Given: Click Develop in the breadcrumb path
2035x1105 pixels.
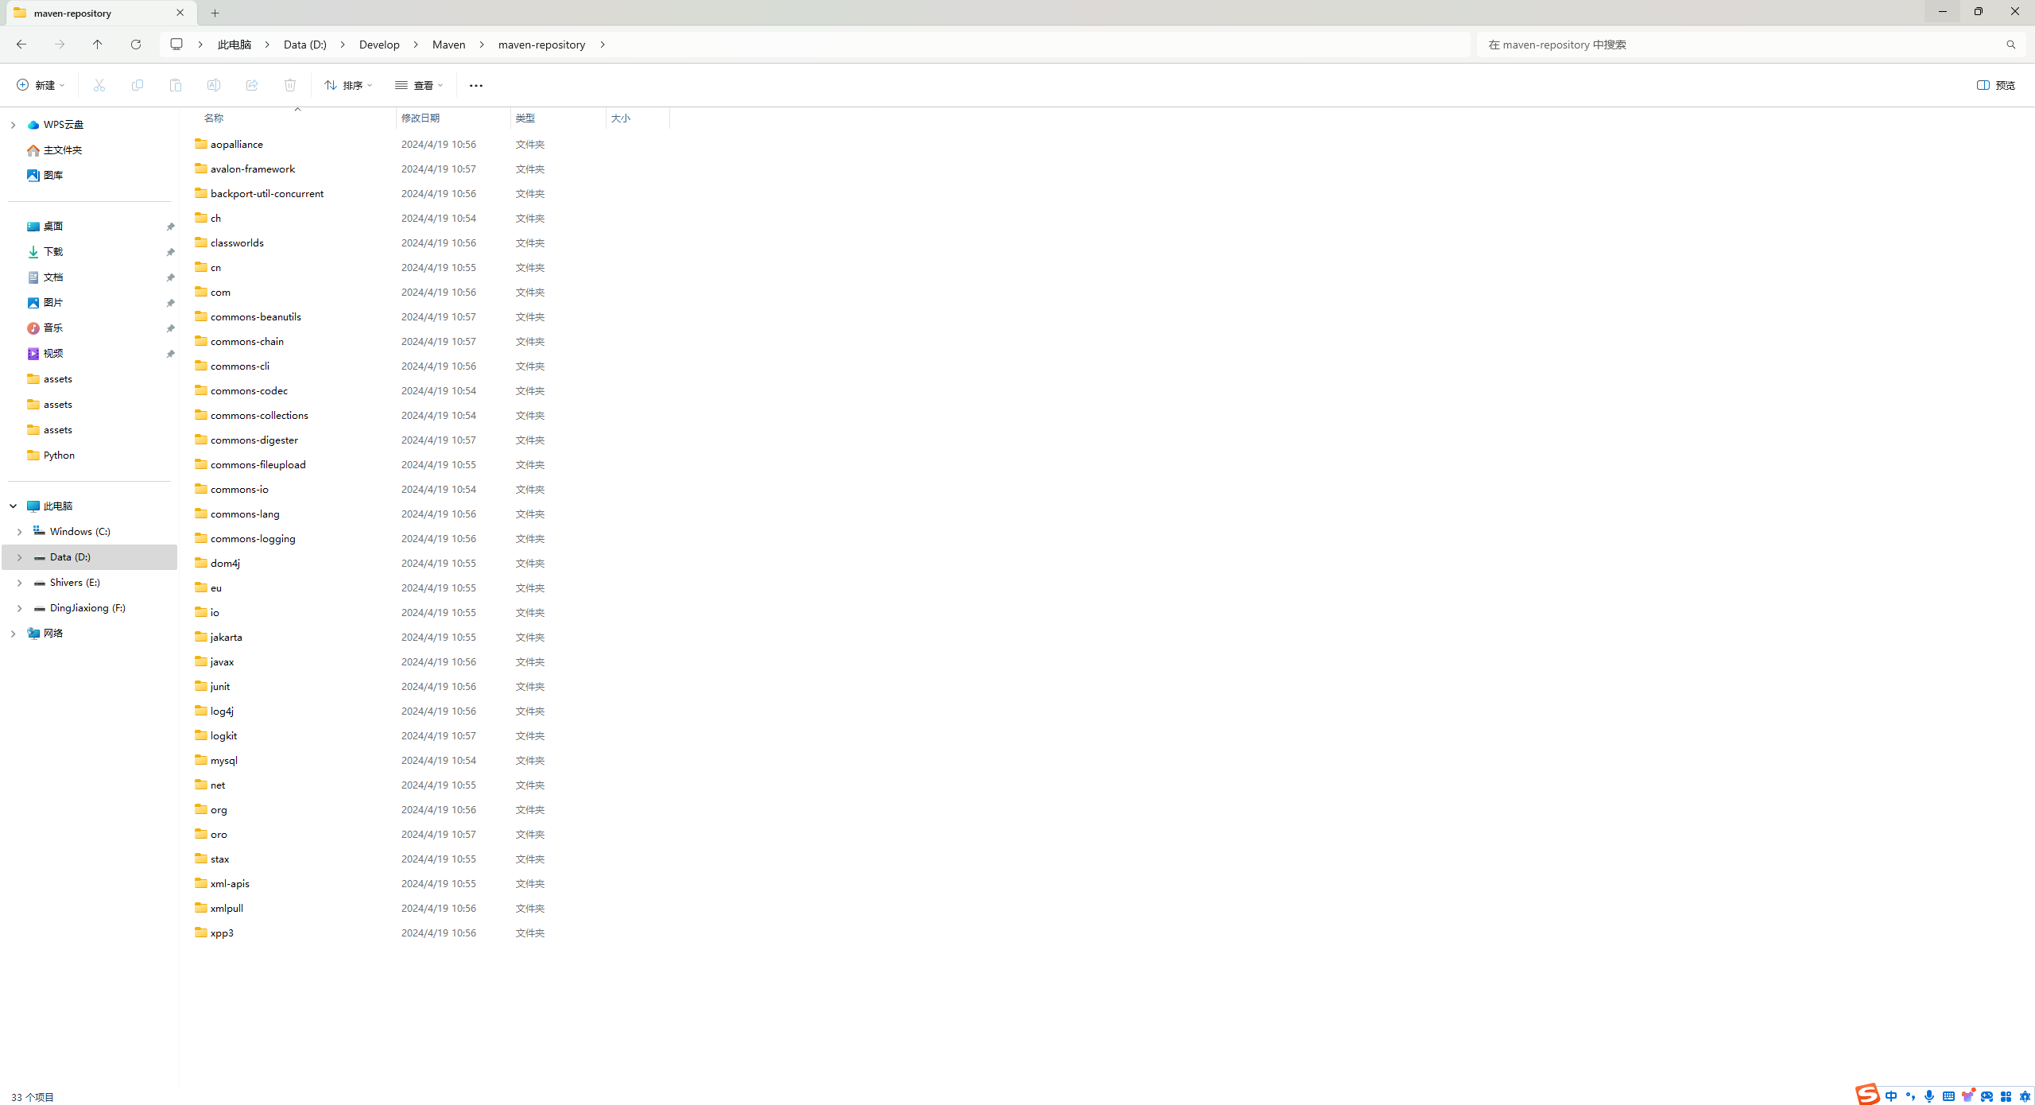Looking at the screenshot, I should (x=379, y=45).
